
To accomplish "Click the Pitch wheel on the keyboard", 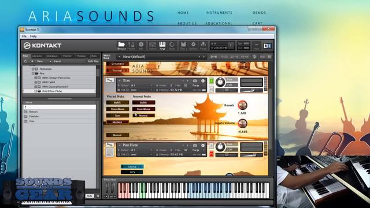I will coord(107,188).
